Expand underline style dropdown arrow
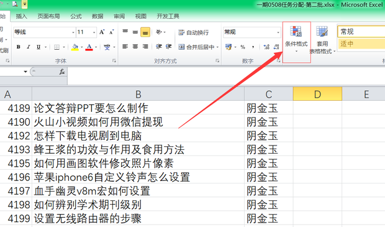 [45, 47]
